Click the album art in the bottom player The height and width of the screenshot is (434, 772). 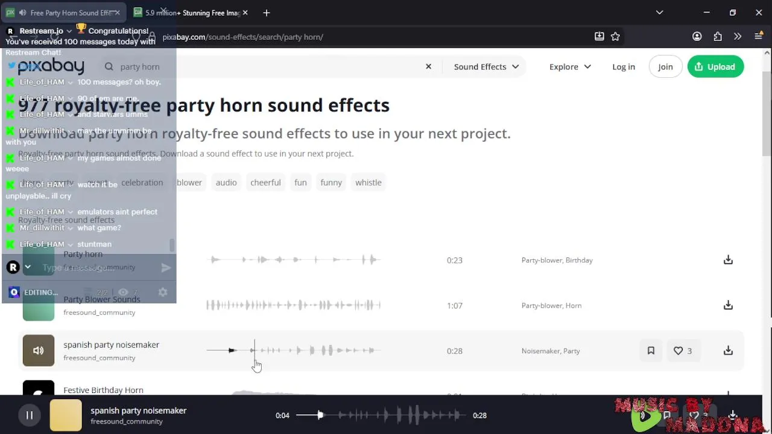66,415
